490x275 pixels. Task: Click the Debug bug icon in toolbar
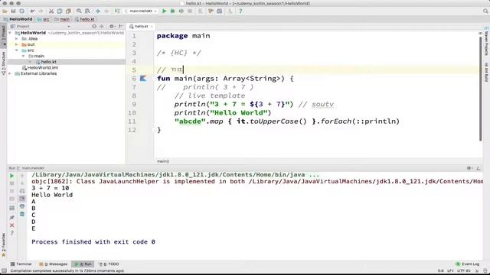[172, 11]
